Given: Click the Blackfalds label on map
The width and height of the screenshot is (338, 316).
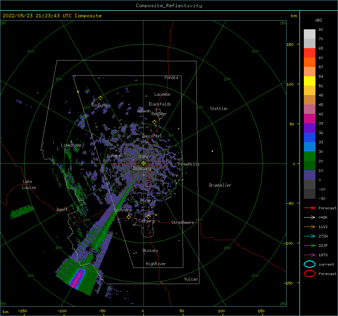Looking at the screenshot, I should (160, 104).
